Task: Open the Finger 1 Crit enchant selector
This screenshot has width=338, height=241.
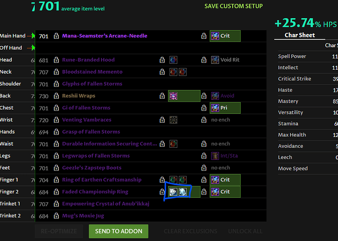Action: [x=225, y=180]
